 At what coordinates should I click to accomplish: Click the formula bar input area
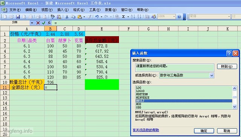point(146,23)
